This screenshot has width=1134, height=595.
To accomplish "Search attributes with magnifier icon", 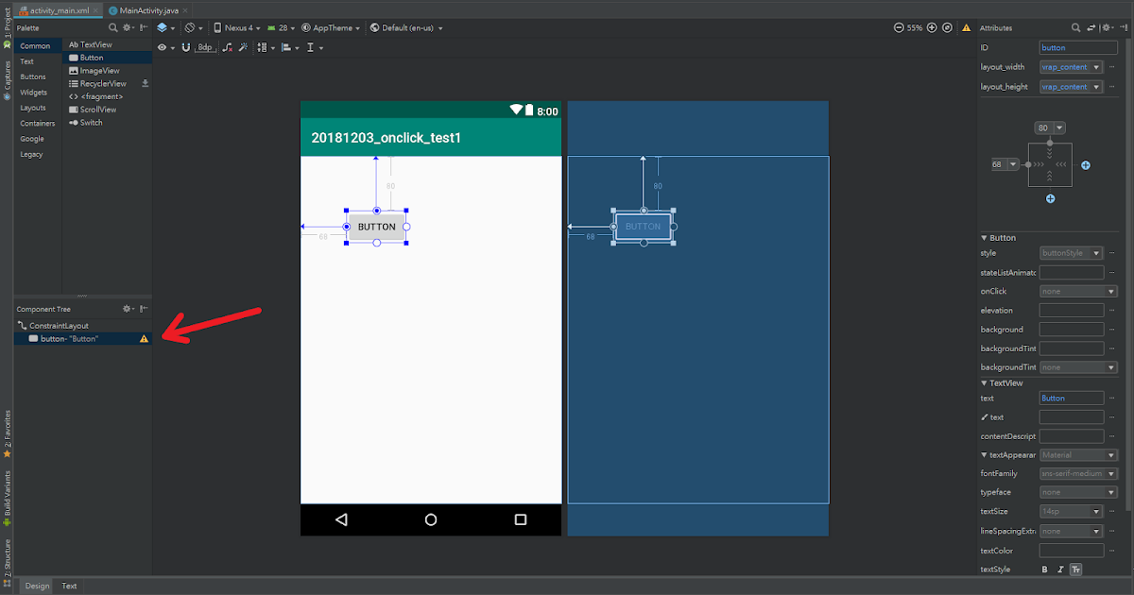I will 1076,28.
